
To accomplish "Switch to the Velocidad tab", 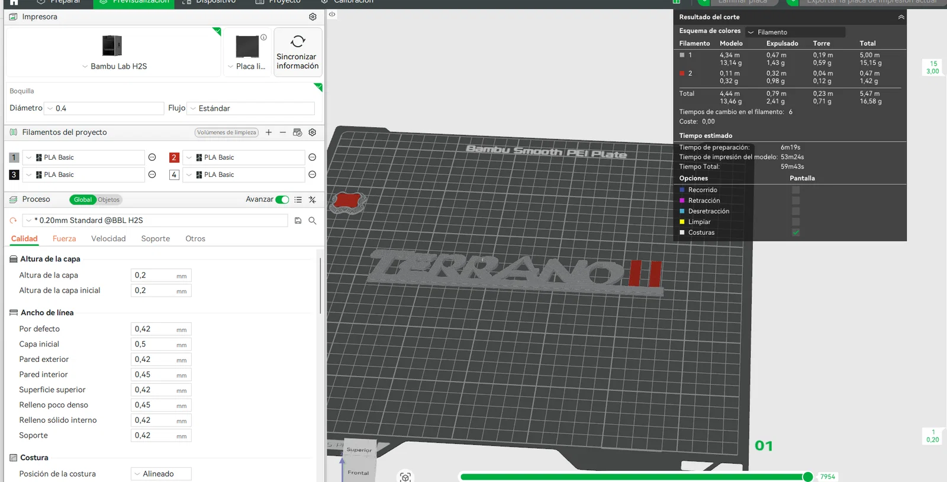I will (x=108, y=238).
